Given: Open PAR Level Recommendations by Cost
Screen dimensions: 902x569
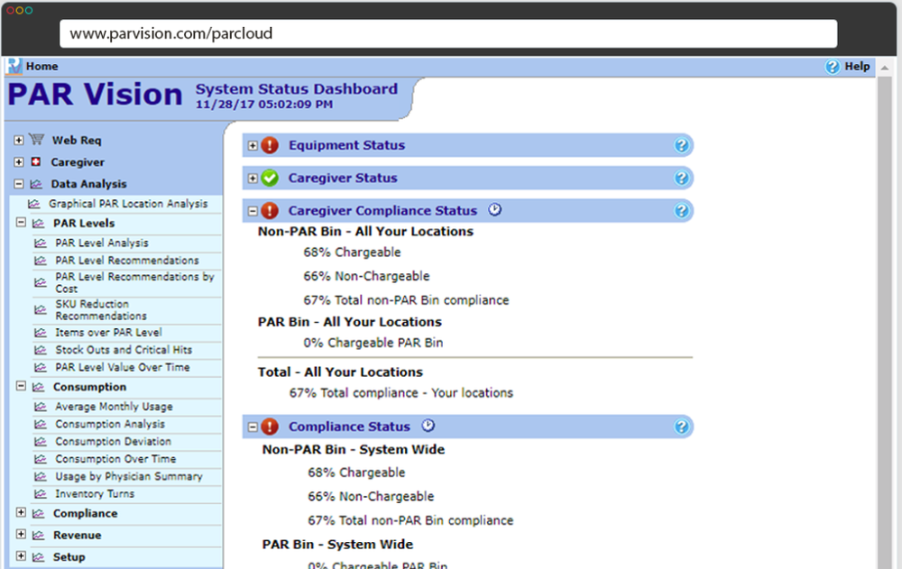Looking at the screenshot, I should click(x=134, y=282).
